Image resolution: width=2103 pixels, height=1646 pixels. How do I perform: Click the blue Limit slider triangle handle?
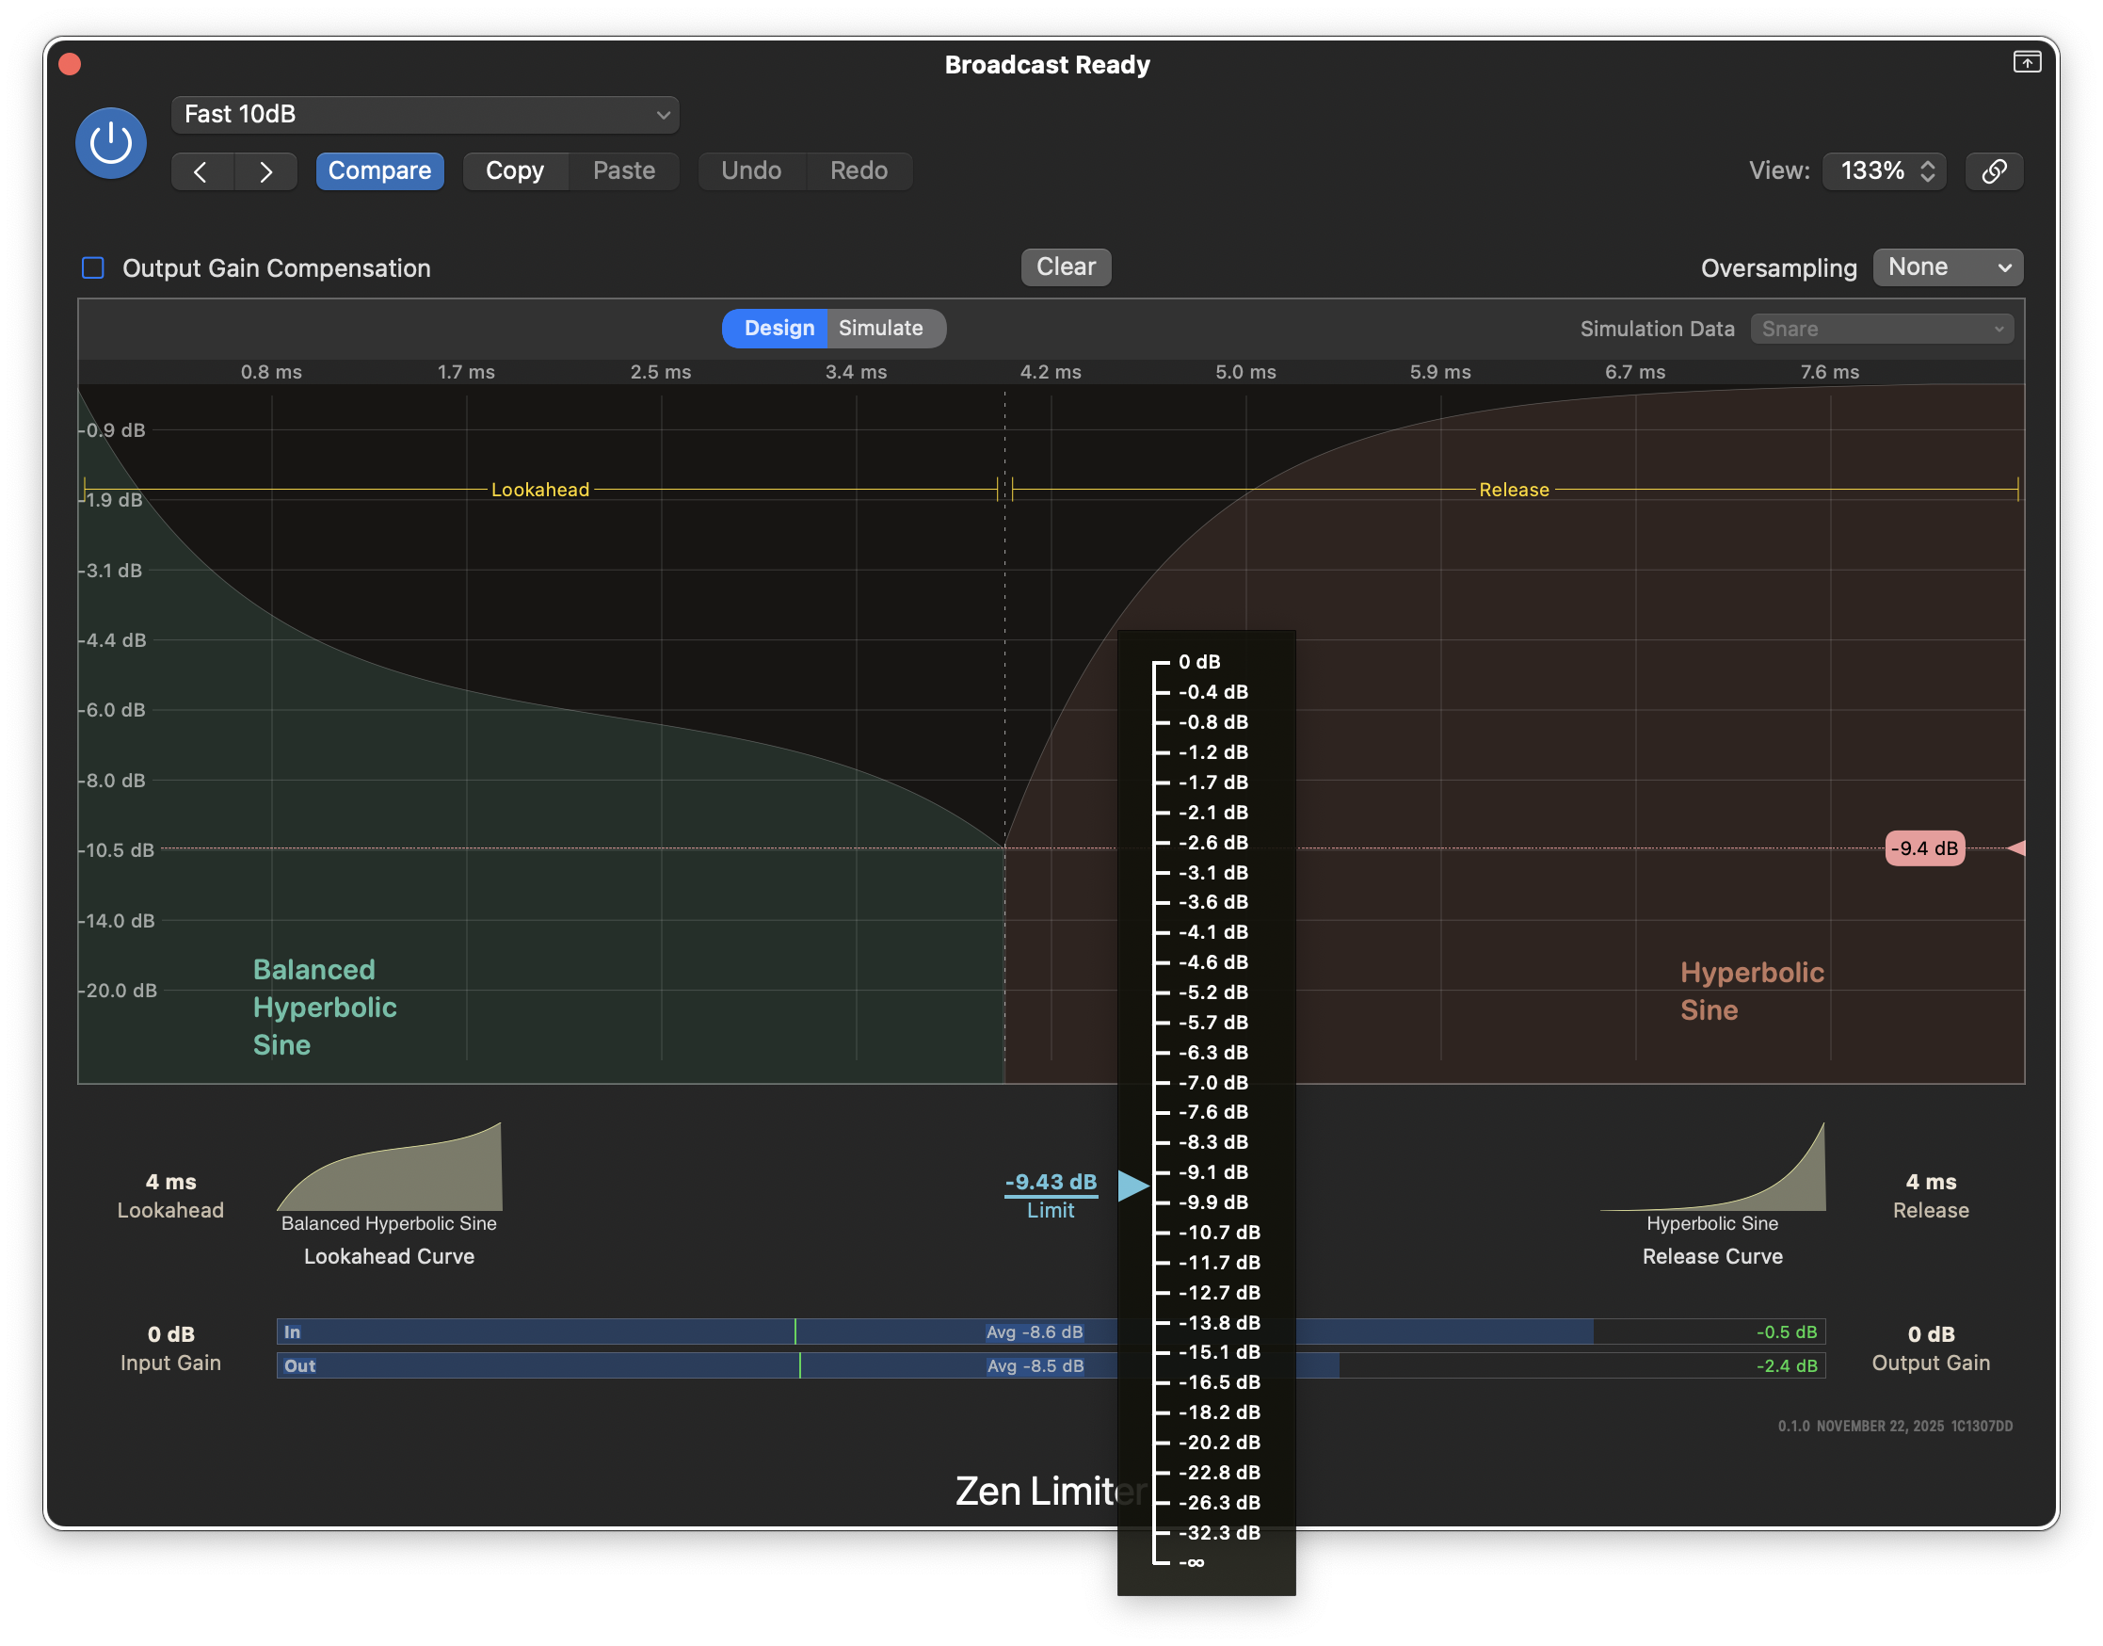tap(1132, 1186)
